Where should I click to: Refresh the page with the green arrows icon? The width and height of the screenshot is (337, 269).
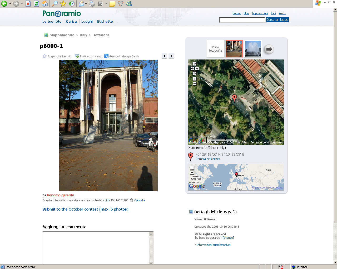click(x=36, y=4)
